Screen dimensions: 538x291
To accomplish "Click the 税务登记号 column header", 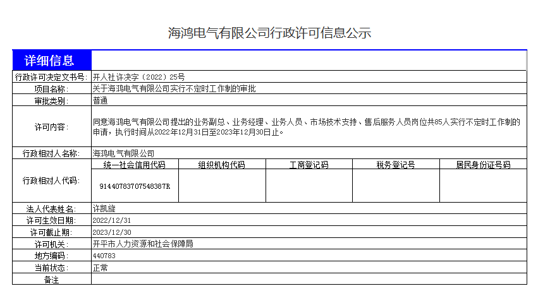I will coord(395,165).
